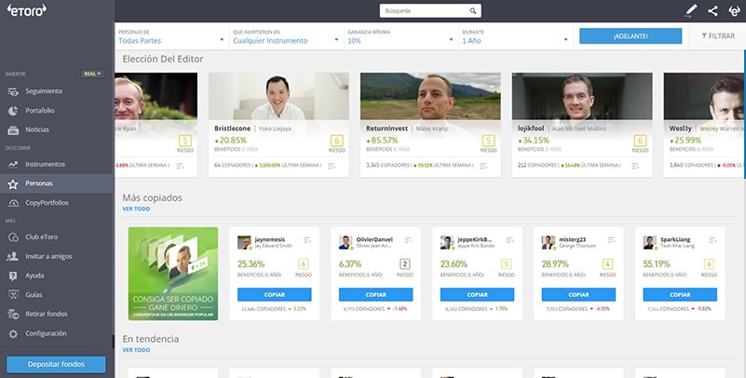Open Cualquier Instrumento dropdown
746x378 pixels.
coord(286,36)
